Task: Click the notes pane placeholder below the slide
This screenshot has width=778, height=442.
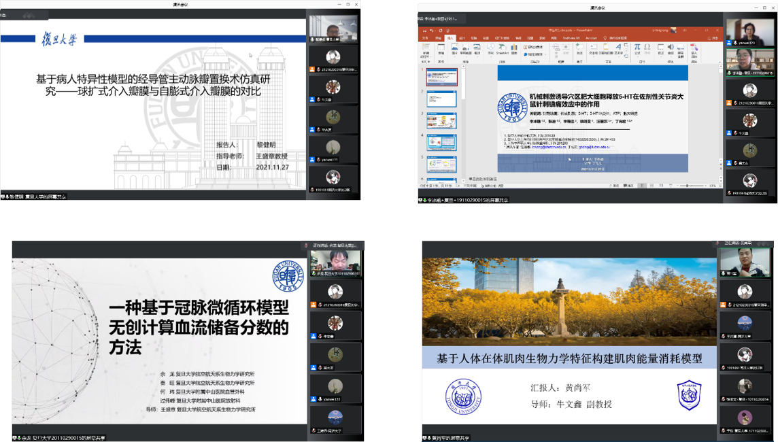Action: [483, 179]
